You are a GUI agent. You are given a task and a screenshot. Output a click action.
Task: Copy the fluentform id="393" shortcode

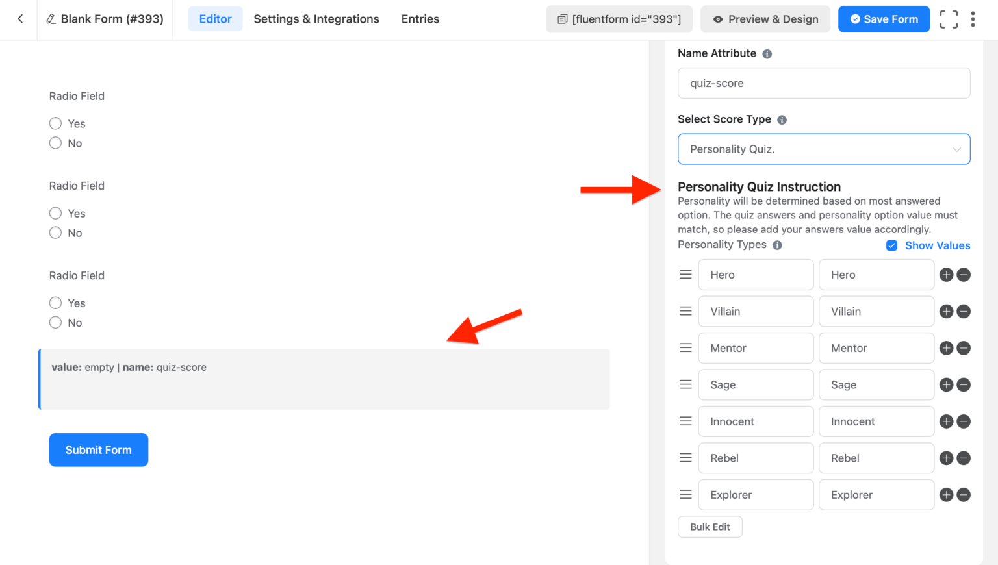619,19
